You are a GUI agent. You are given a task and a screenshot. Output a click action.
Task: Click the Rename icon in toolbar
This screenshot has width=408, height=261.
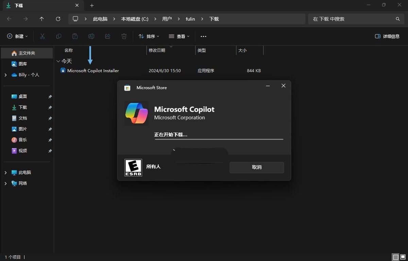coord(91,36)
